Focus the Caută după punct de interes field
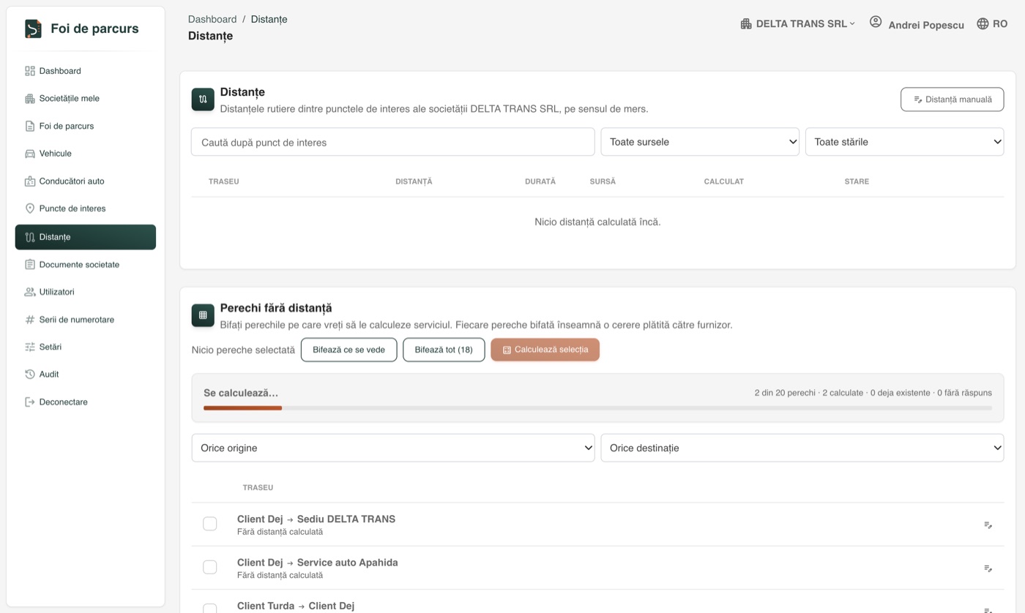The image size is (1025, 613). coord(393,142)
